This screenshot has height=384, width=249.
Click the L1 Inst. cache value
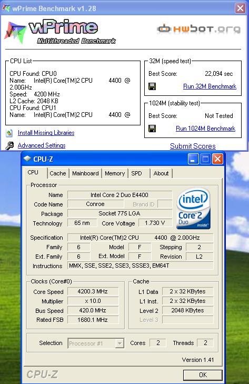pos(187,301)
